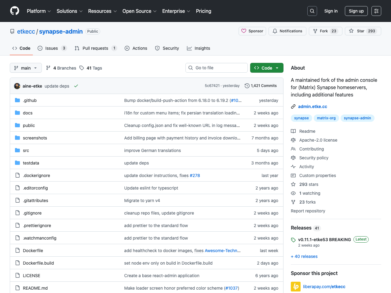Click the Sponsor heart icon
391x293 pixels.
(244, 31)
